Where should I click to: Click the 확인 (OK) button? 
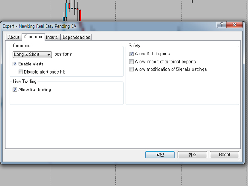[x=160, y=155]
